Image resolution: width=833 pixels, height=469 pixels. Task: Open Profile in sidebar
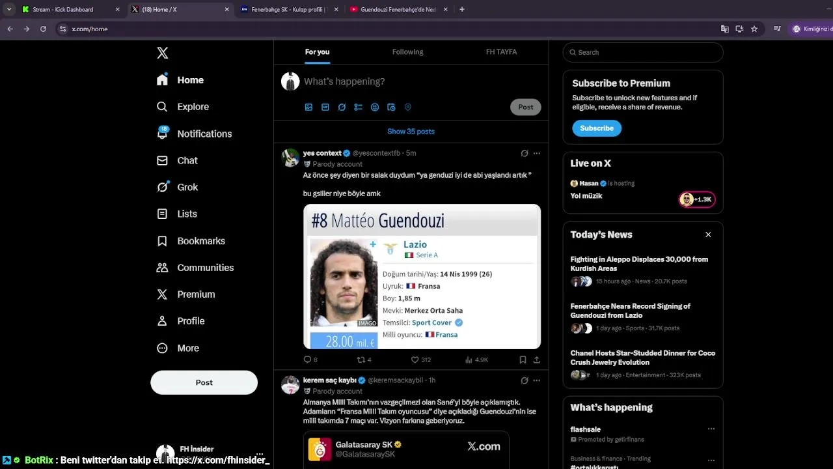(180, 321)
